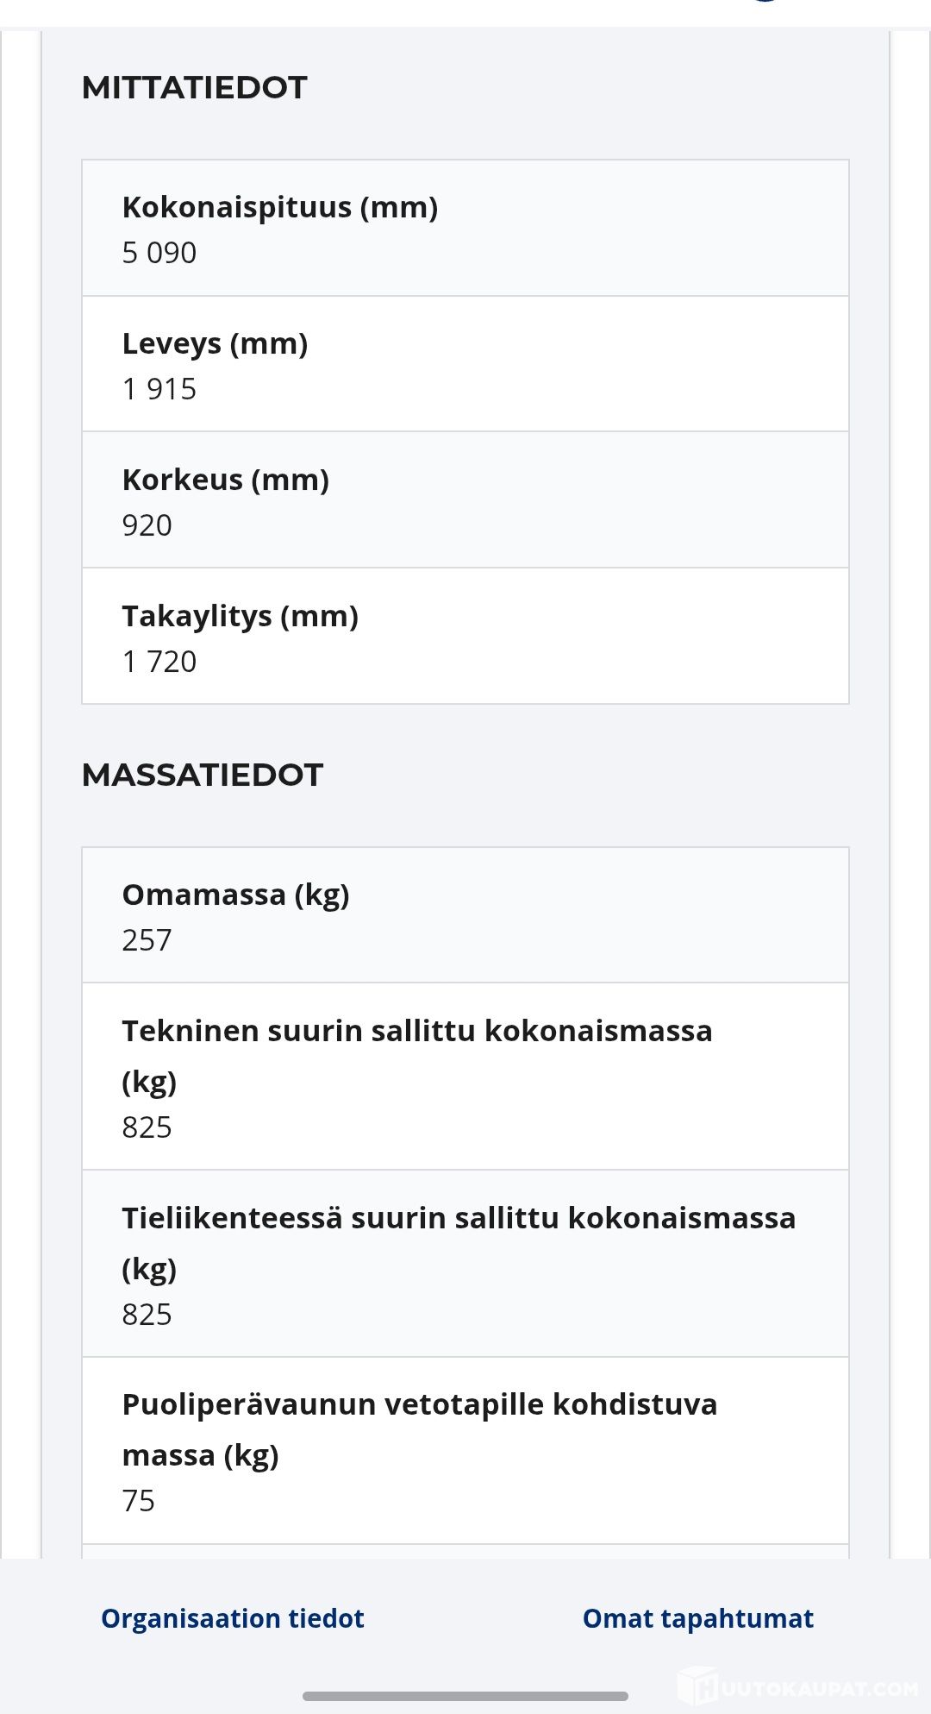Click the Takaylitys (mm) label
The image size is (931, 1714).
240,616
